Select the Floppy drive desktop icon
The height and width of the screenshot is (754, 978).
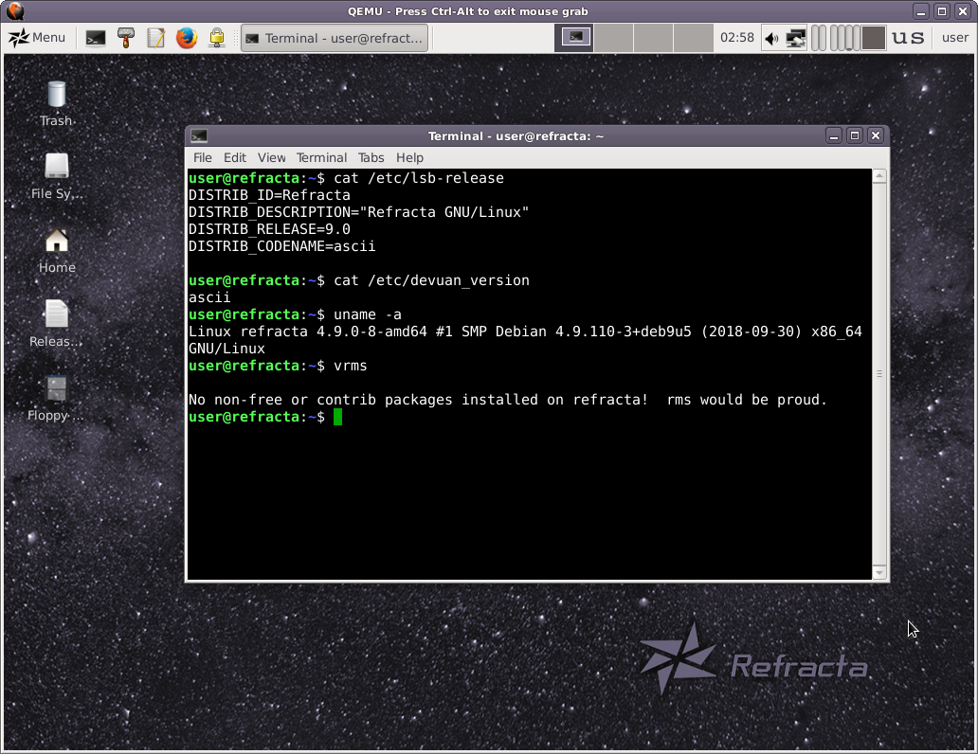click(x=56, y=397)
